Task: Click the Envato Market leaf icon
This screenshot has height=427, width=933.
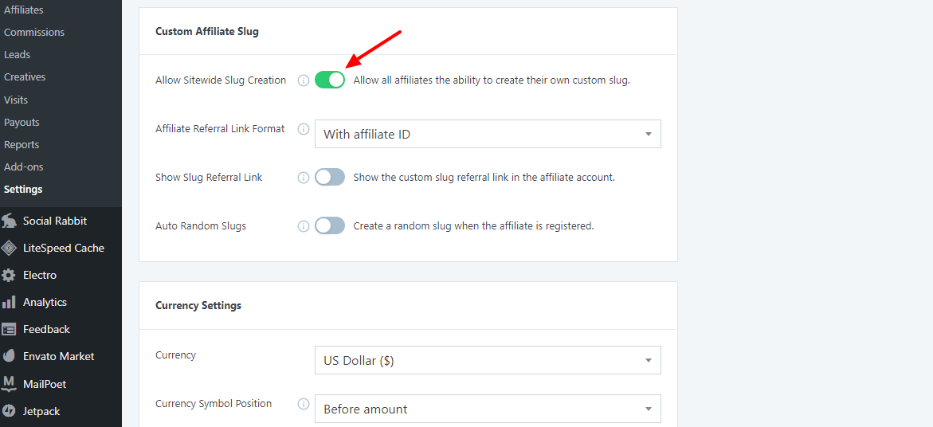Action: pos(9,356)
